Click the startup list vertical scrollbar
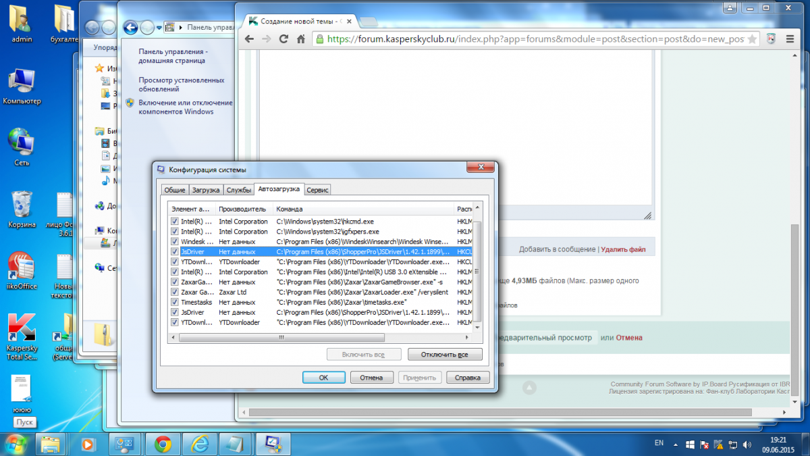The image size is (810, 456). coord(478,270)
